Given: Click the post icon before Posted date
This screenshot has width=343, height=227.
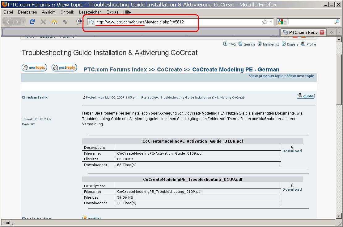Looking at the screenshot, I should [x=84, y=97].
